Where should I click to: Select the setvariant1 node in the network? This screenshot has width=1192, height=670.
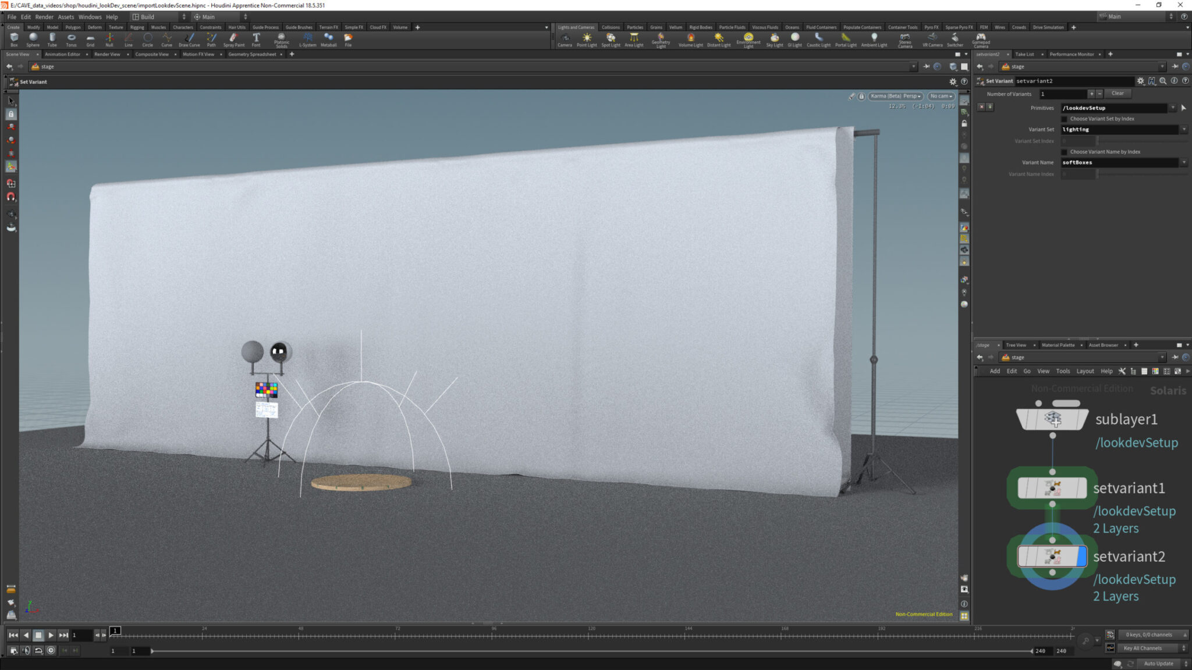tap(1052, 488)
